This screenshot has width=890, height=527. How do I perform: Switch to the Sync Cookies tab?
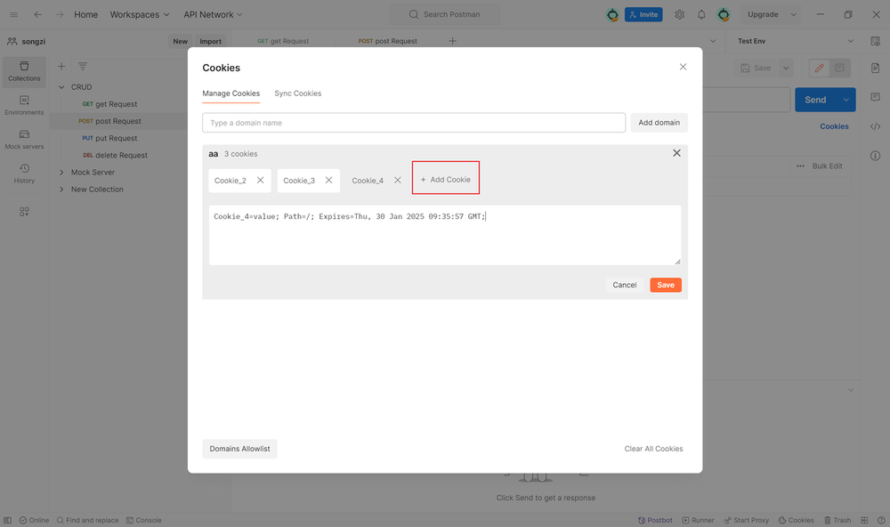pyautogui.click(x=297, y=93)
